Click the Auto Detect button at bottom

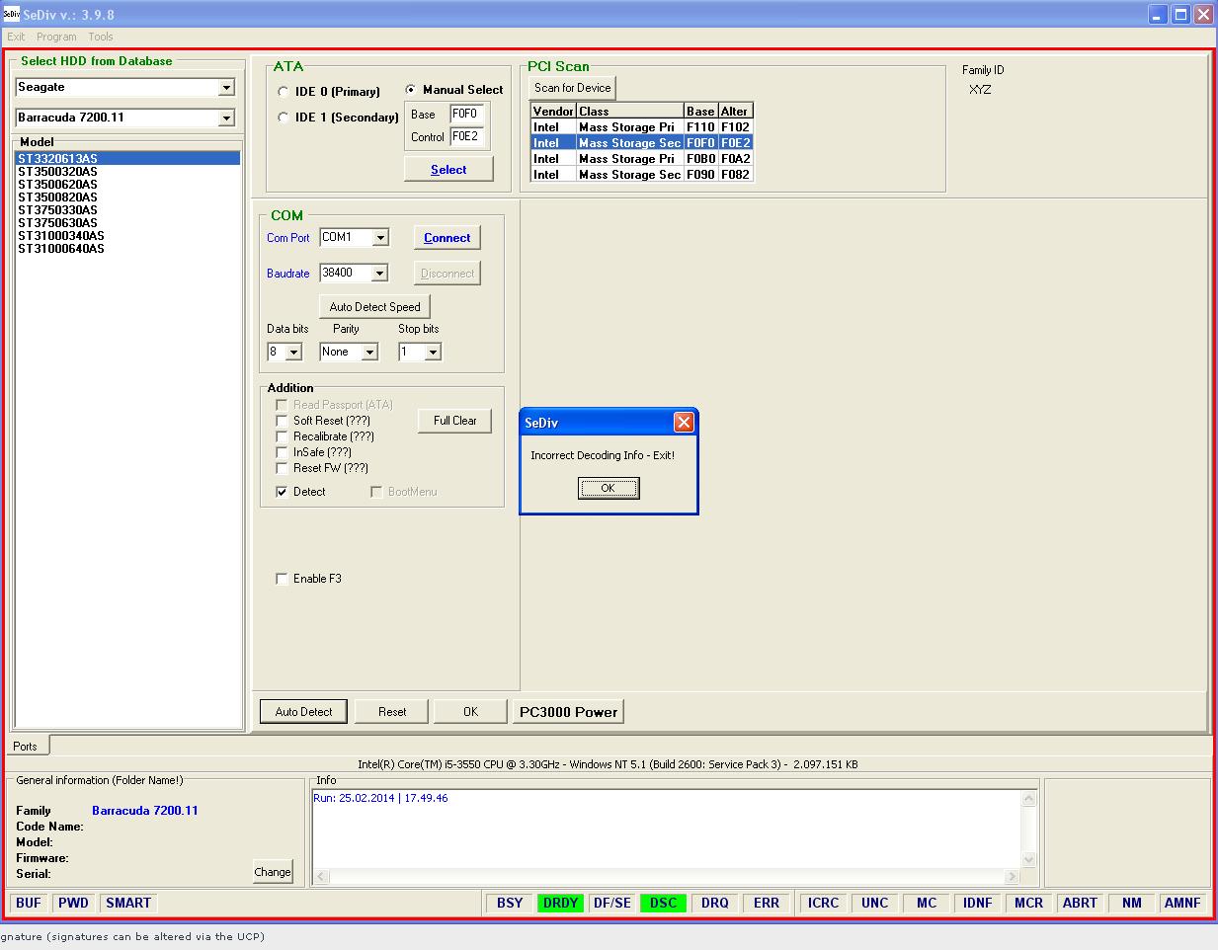(303, 712)
